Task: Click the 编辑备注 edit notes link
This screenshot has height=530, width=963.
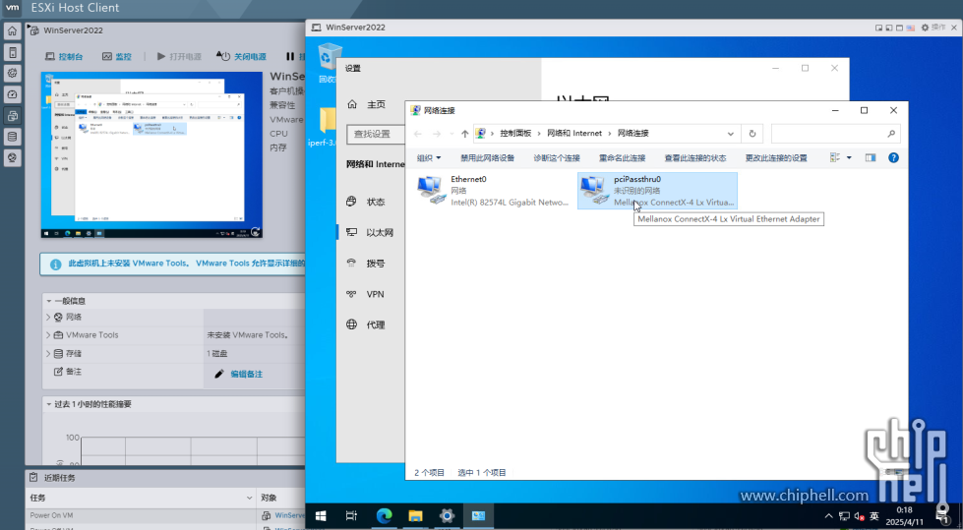Action: [x=246, y=374]
